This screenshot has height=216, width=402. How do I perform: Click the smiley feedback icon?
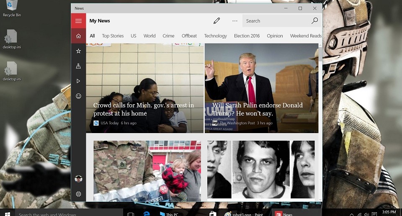(x=78, y=96)
